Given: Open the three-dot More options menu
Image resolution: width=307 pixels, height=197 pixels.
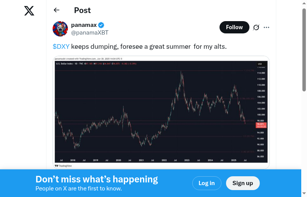Looking at the screenshot, I should (x=267, y=27).
